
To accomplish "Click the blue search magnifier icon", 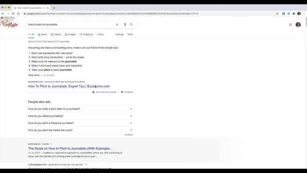I will [x=131, y=25].
